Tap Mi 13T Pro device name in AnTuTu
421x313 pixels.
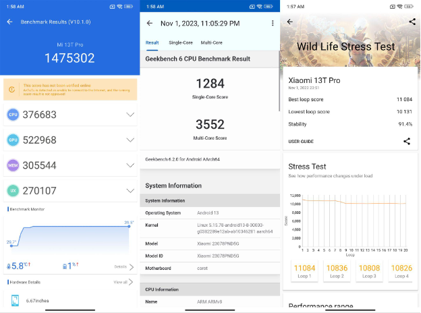pyautogui.click(x=69, y=45)
